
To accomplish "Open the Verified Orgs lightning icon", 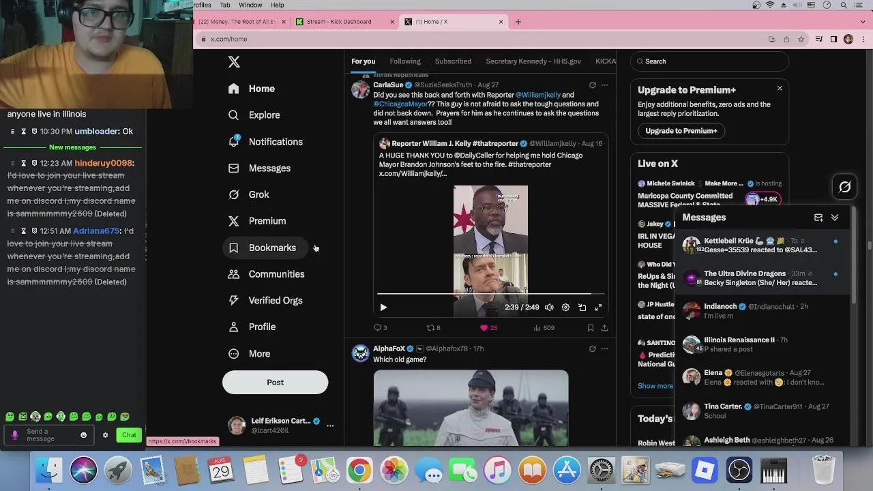I will click(x=233, y=300).
